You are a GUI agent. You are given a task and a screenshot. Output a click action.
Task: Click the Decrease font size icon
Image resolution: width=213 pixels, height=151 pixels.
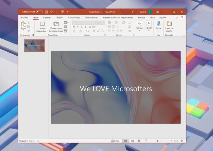(x=98, y=31)
